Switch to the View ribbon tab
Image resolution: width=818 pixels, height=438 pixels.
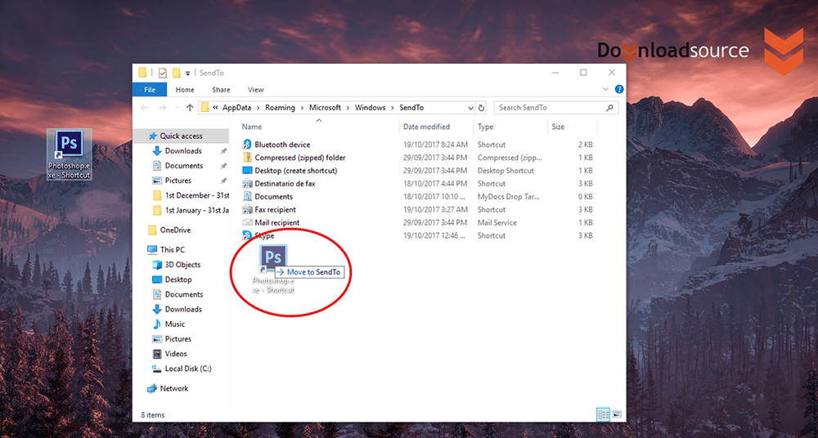pyautogui.click(x=255, y=90)
